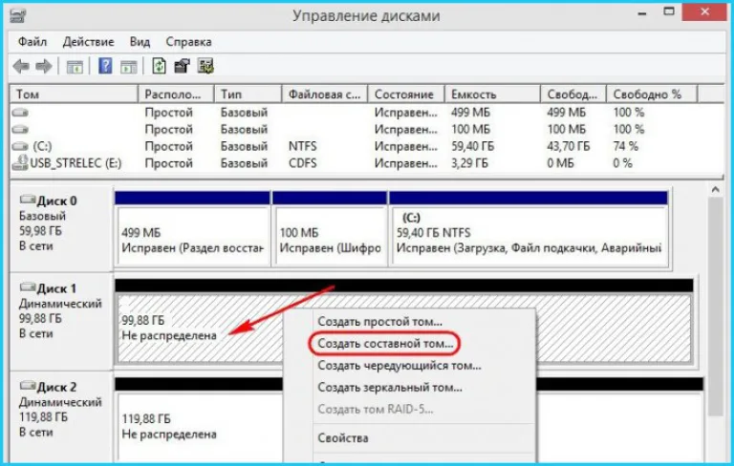Click the 74 % free percentage cell
The width and height of the screenshot is (734, 466).
pyautogui.click(x=626, y=146)
